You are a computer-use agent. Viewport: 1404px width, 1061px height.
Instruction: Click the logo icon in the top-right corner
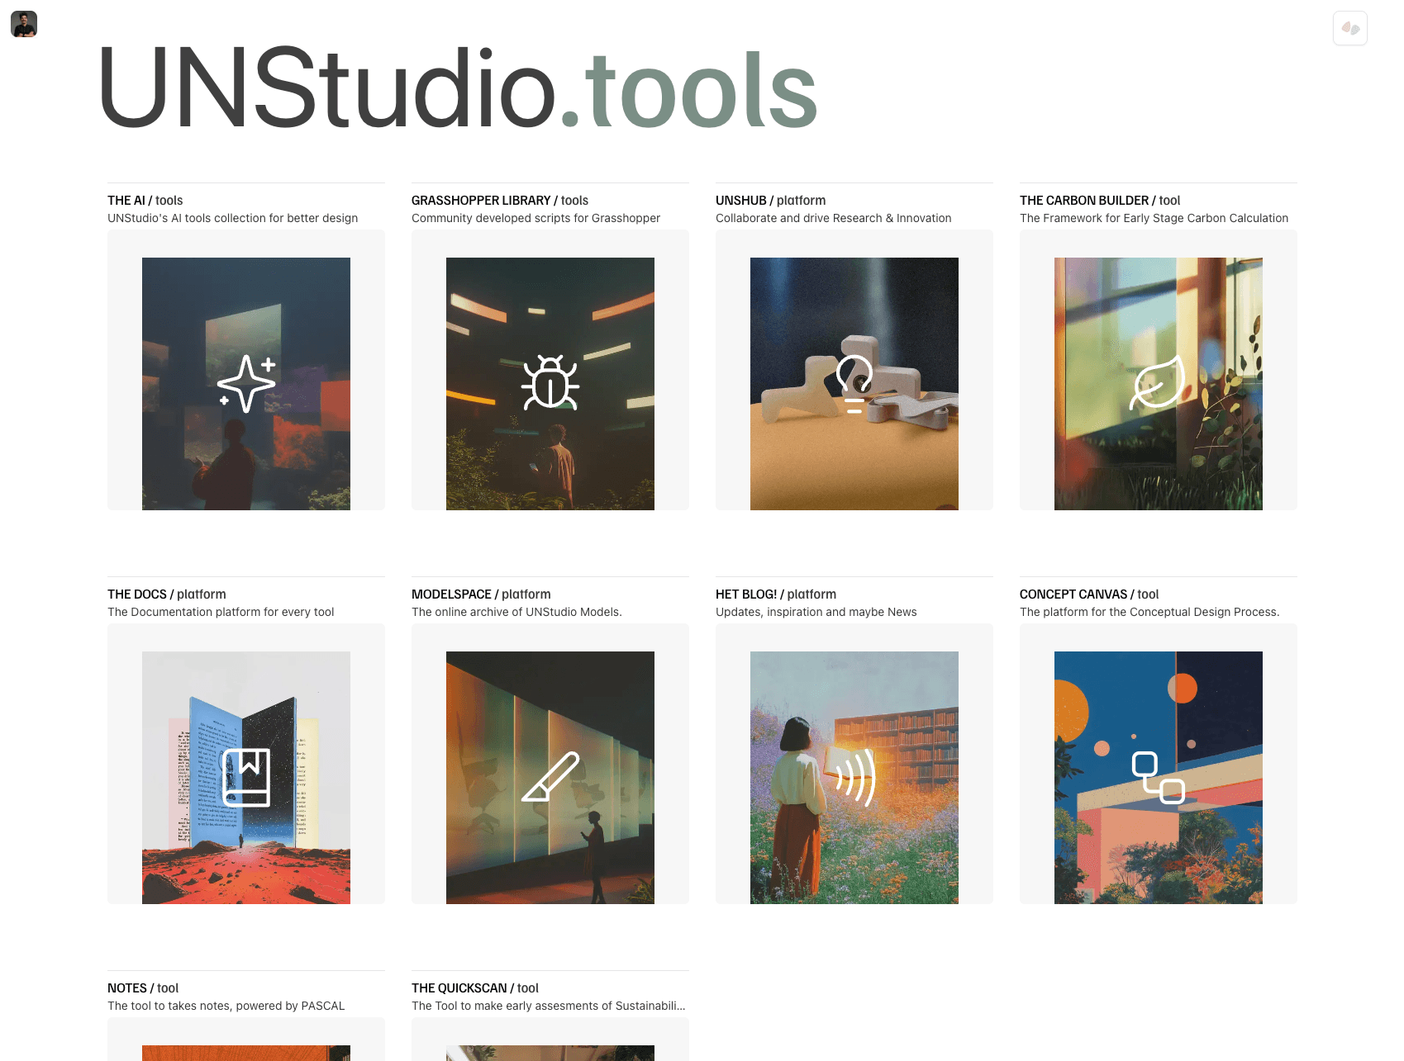(1350, 28)
